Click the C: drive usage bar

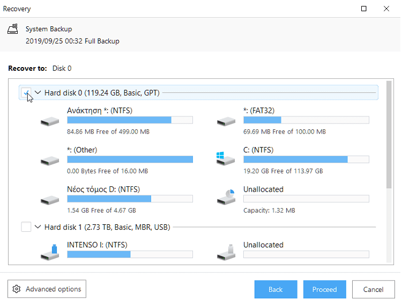click(x=306, y=159)
